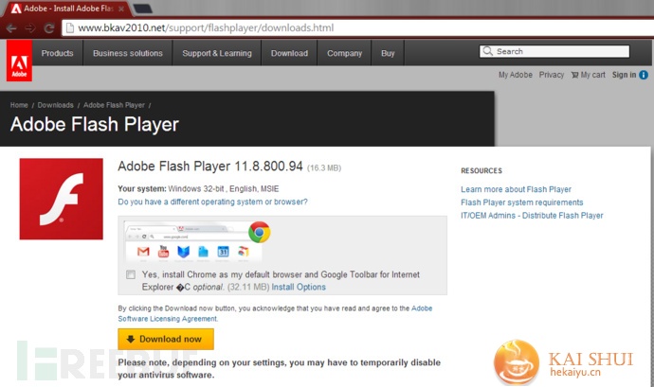Viewport: 654px width, 387px height.
Task: Reload the page with the refresh icon
Action: 49,27
